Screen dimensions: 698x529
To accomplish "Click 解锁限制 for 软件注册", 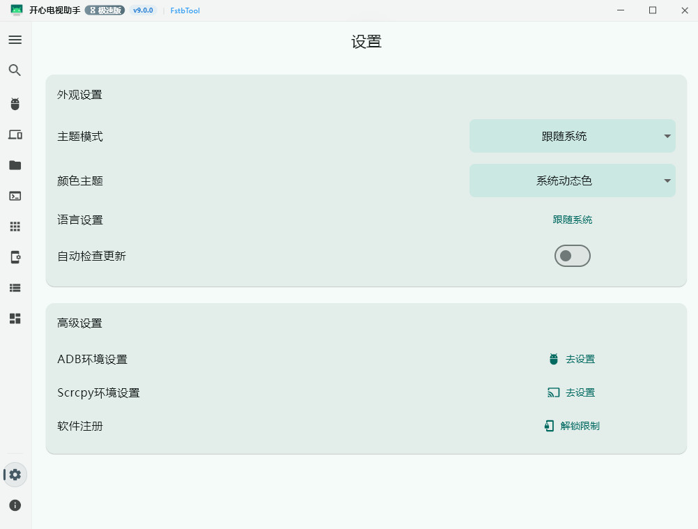I will point(580,426).
